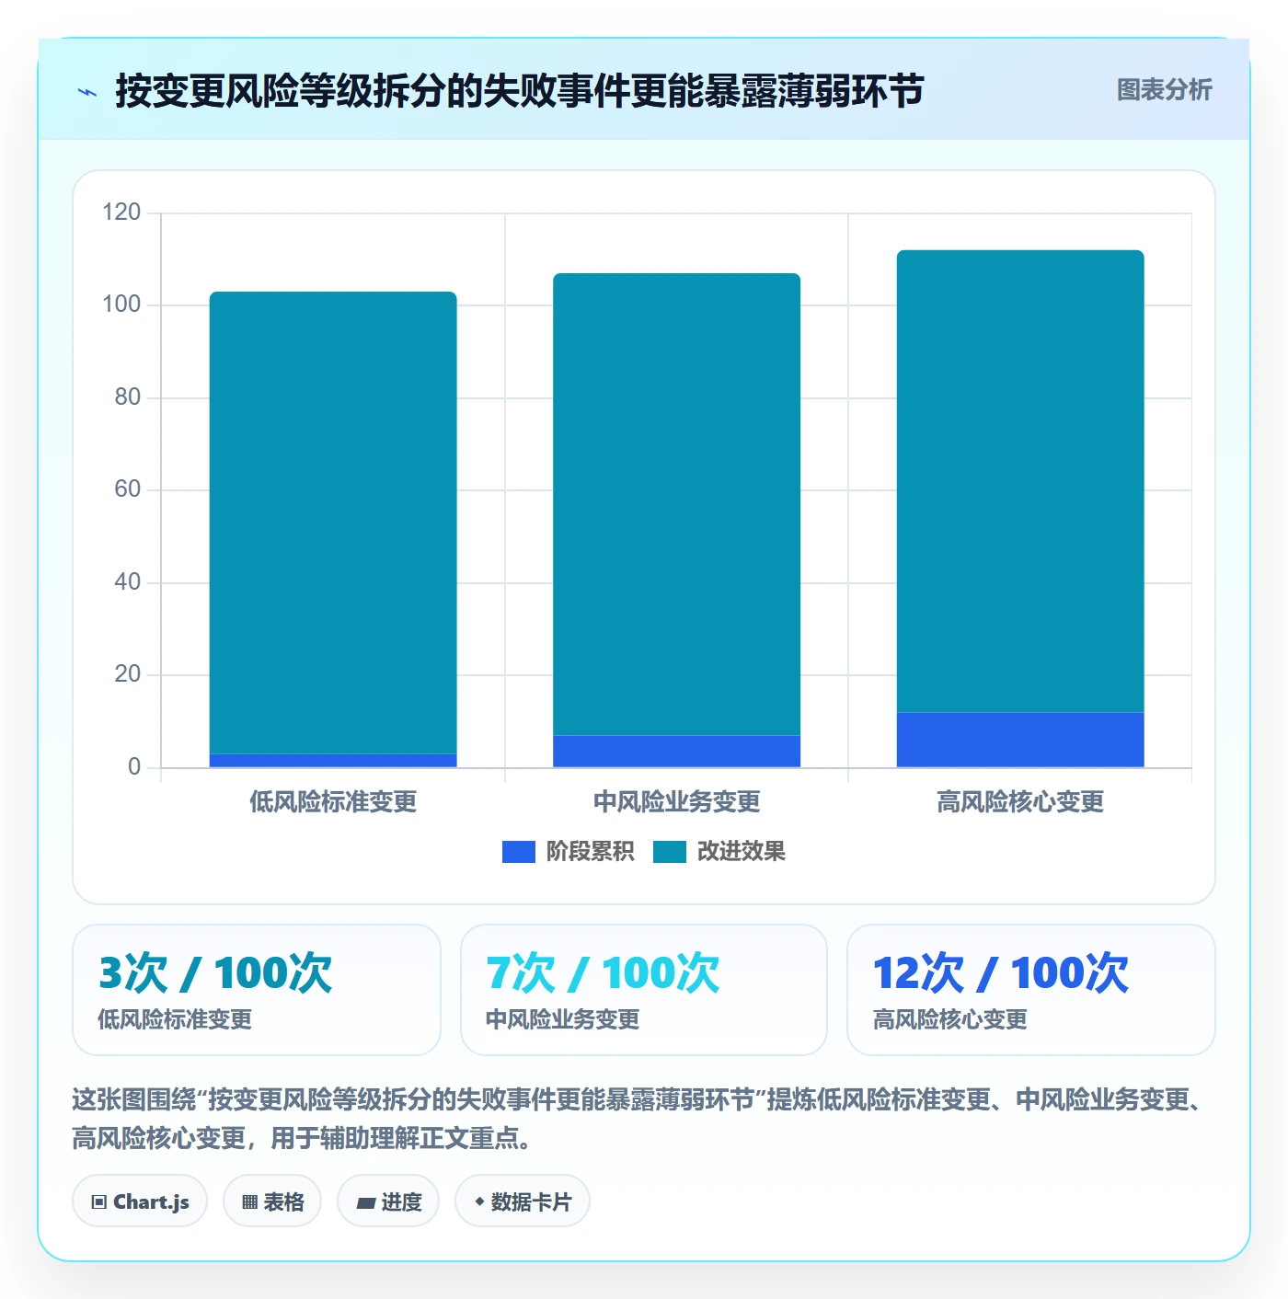This screenshot has width=1288, height=1299.
Task: Select the 12次 / 100次 data card
Action: point(1031,990)
